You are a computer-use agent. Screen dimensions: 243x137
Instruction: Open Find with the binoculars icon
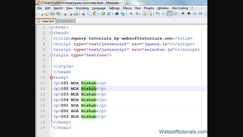[x=117, y=14]
